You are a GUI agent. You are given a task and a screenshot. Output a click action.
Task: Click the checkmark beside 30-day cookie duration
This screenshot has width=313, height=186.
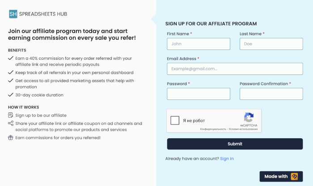pyautogui.click(x=11, y=95)
